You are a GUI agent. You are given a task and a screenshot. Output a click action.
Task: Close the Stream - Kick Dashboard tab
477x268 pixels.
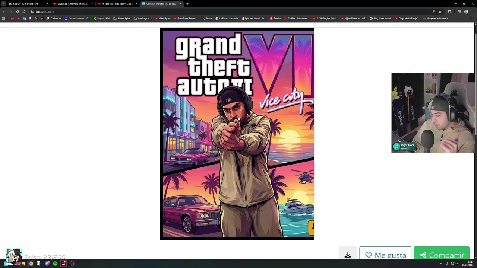click(48, 4)
